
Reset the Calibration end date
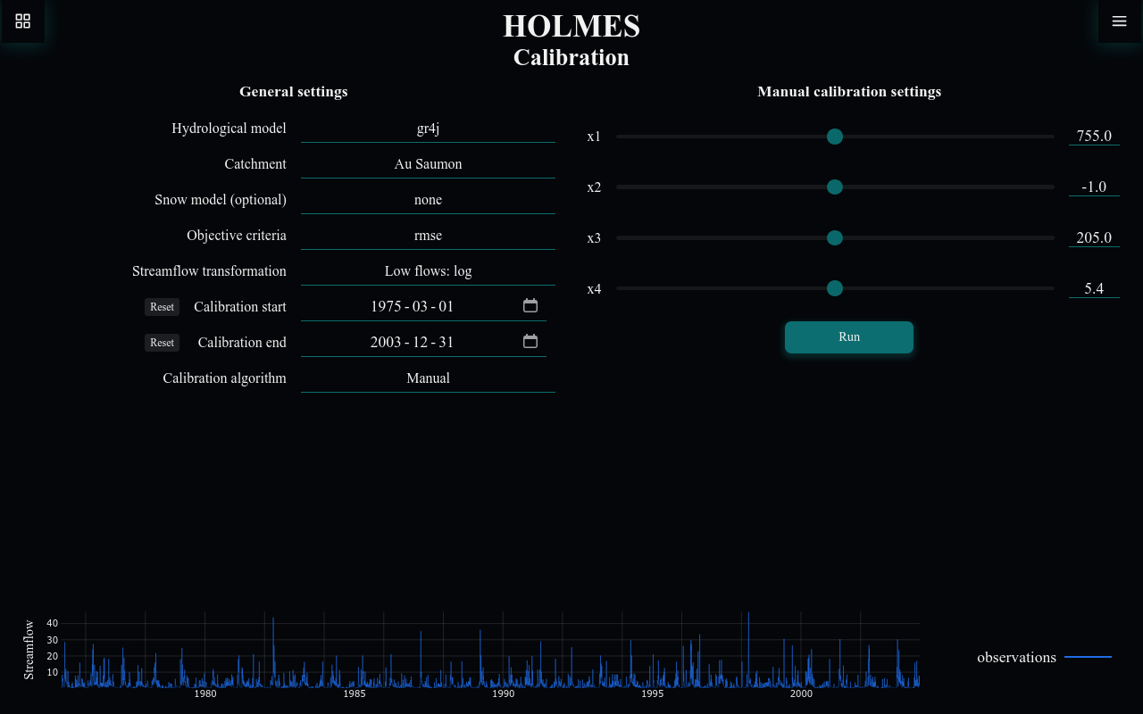pos(162,342)
